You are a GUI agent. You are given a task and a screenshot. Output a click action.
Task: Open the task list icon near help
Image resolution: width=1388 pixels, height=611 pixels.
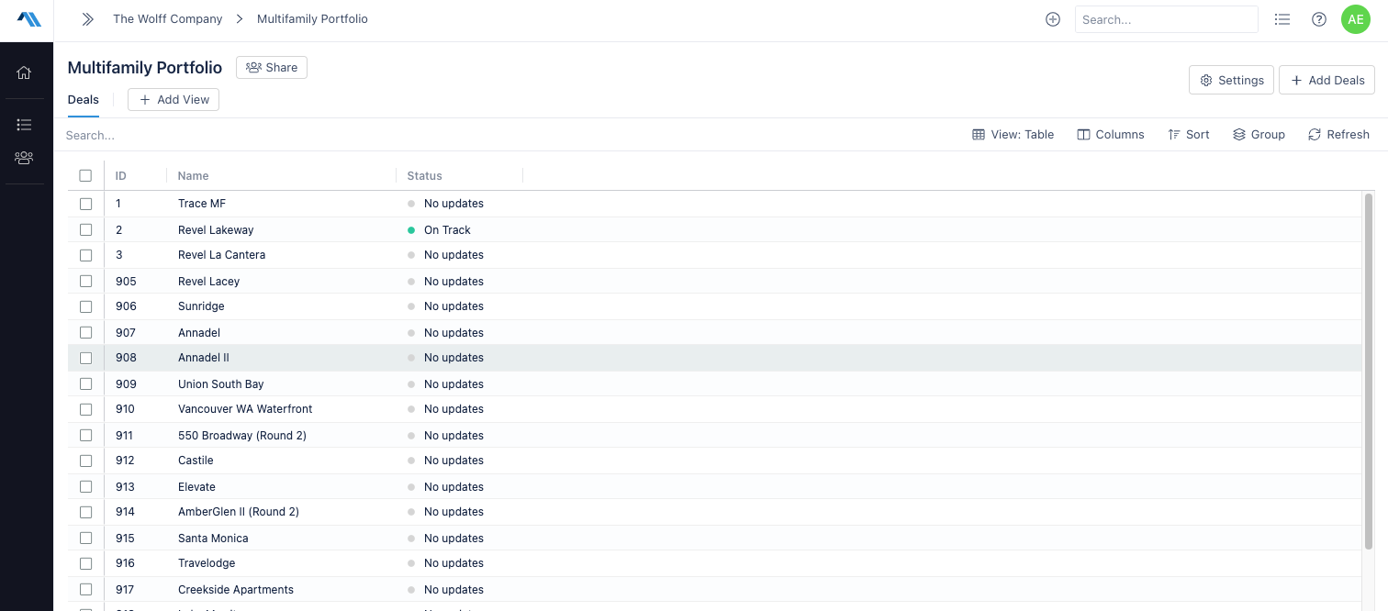(x=1282, y=19)
